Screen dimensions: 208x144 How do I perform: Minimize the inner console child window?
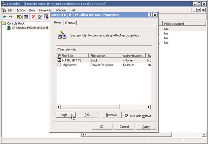[194, 10]
